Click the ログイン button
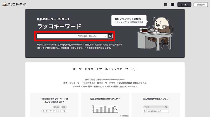The image size is (210, 117). (x=184, y=4)
